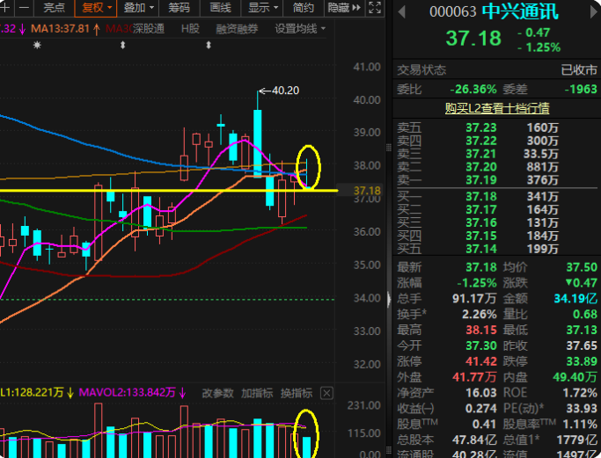Click 买二 price 37.17
The width and height of the screenshot is (601, 458).
(481, 209)
